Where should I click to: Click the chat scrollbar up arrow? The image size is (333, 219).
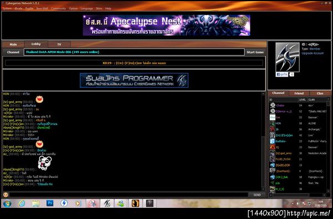[263, 94]
